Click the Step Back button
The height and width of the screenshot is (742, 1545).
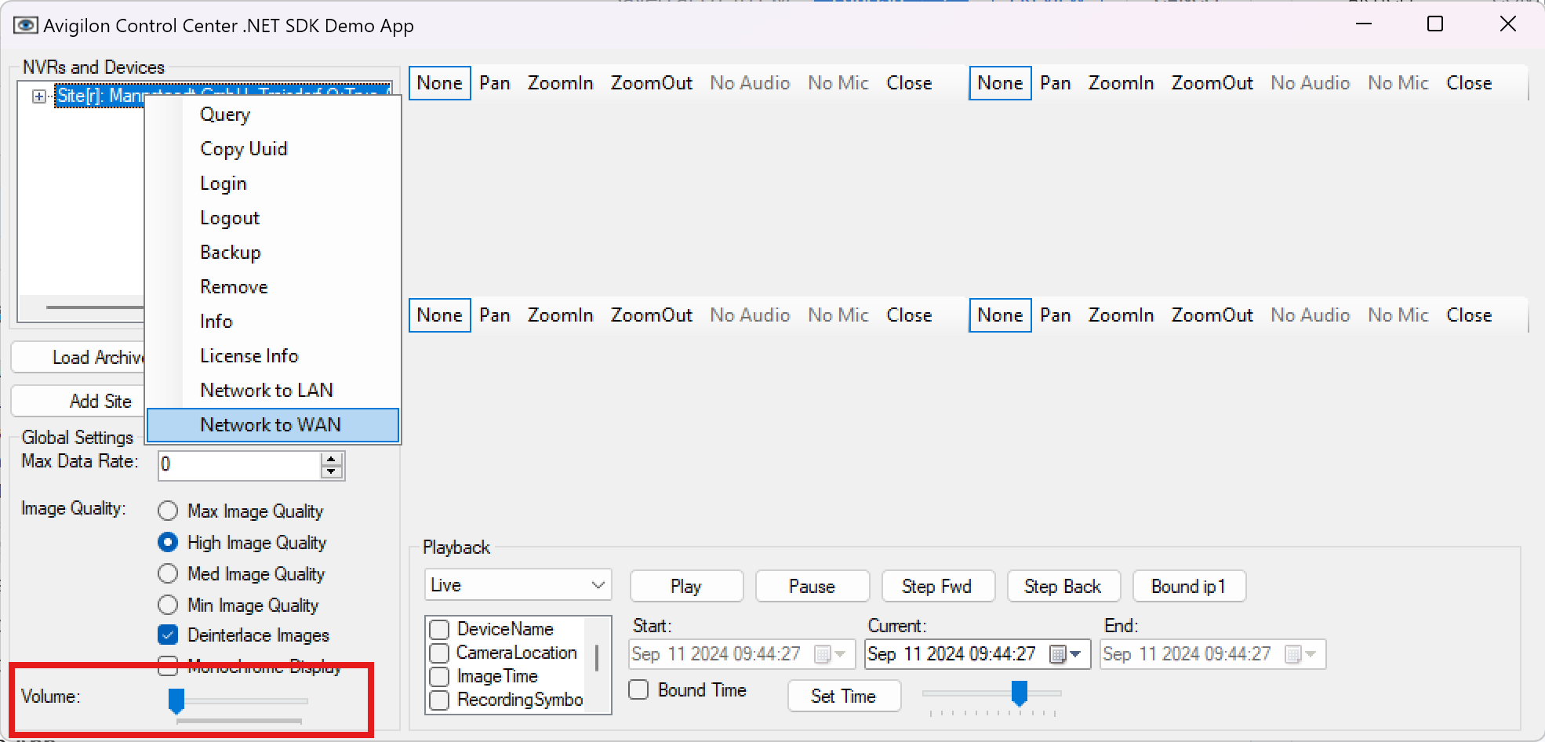pyautogui.click(x=1063, y=587)
